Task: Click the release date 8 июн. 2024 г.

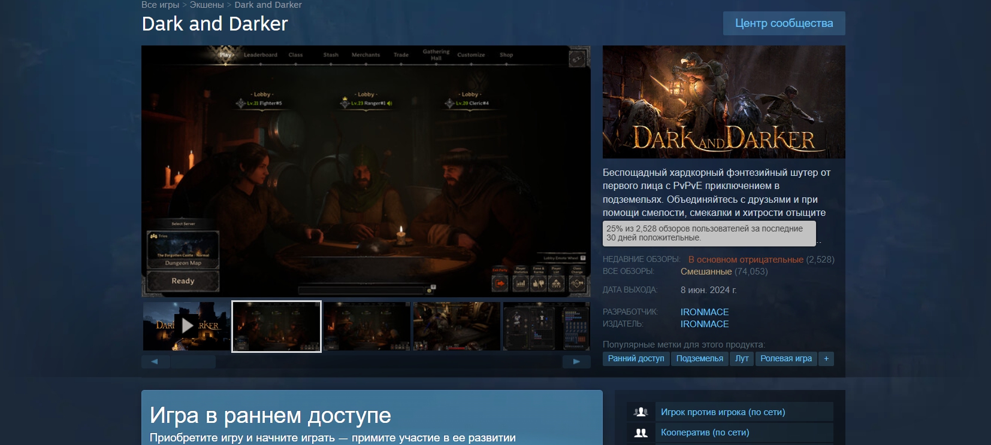Action: click(x=709, y=290)
